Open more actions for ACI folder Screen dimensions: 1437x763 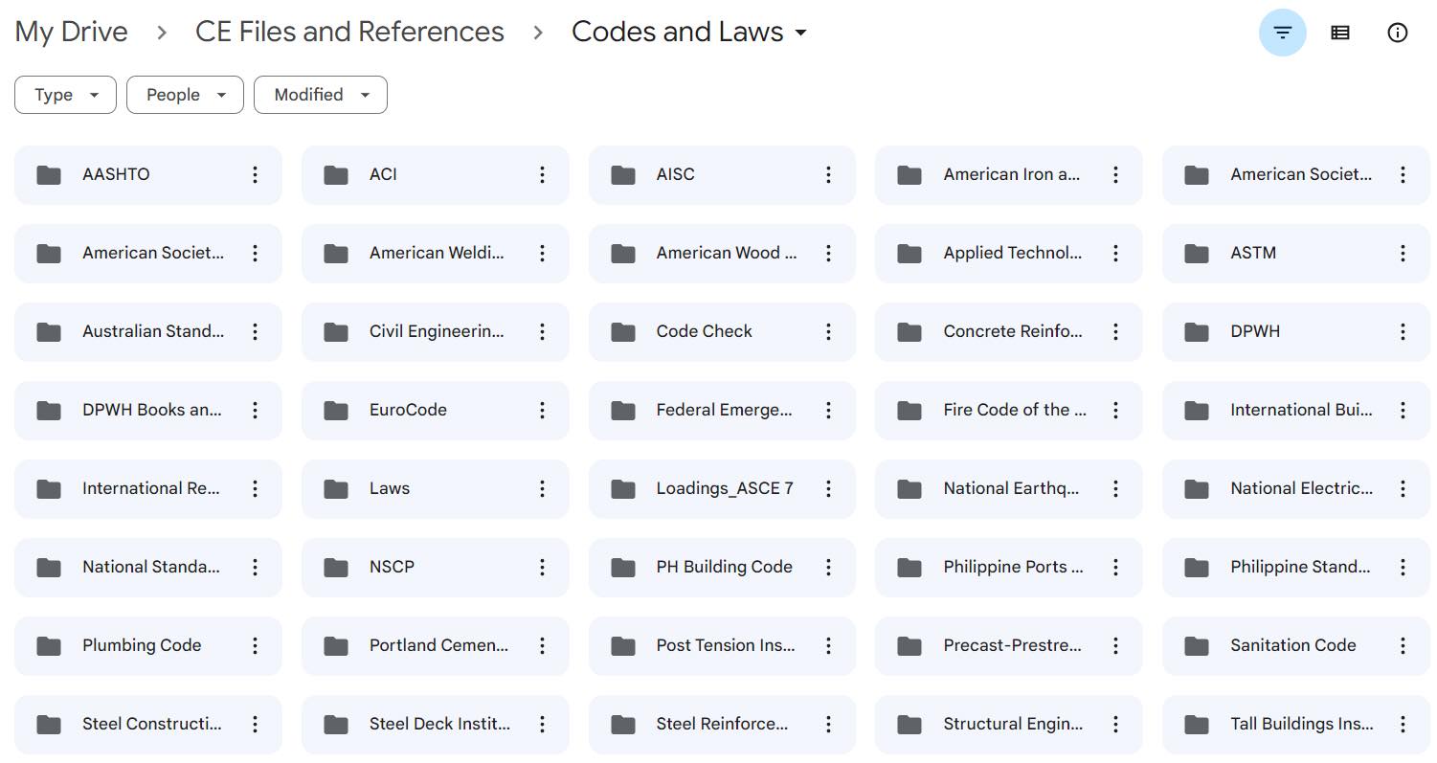tap(542, 174)
